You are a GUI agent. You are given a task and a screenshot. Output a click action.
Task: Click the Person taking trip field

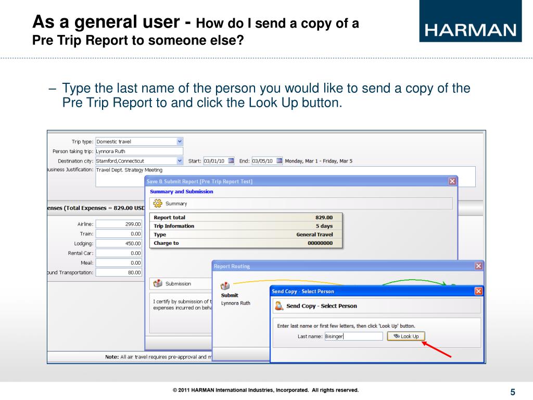point(139,152)
